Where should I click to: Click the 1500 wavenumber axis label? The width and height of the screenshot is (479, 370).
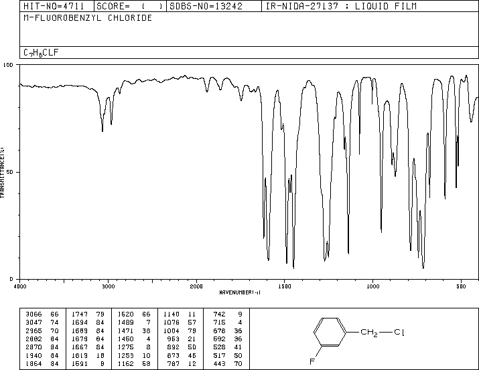point(285,286)
